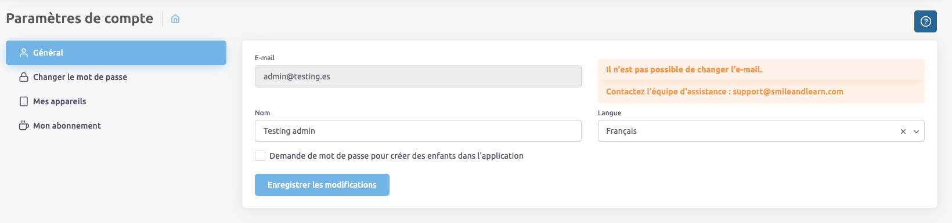
Task: Click the padlock icon in sidebar
Action: point(24,77)
